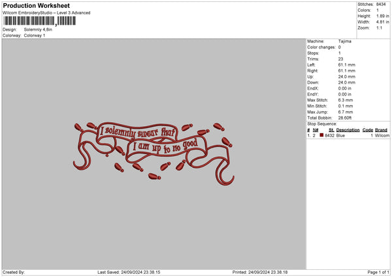Image resolution: width=392 pixels, height=277 pixels.
Task: Click 'Wilcom EmbroideryStudio – Level 3 Advanced' text
Action: [46, 13]
